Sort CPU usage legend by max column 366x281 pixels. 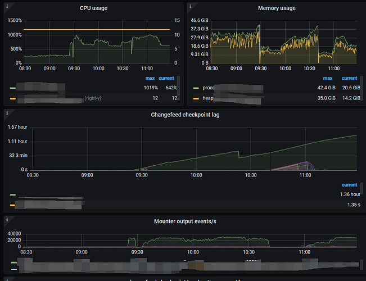tap(150, 78)
